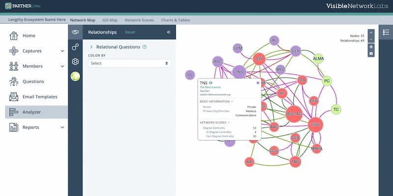Screen dimensions: 393x196
Task: Select the TFPL node
Action: pyautogui.click(x=315, y=125)
